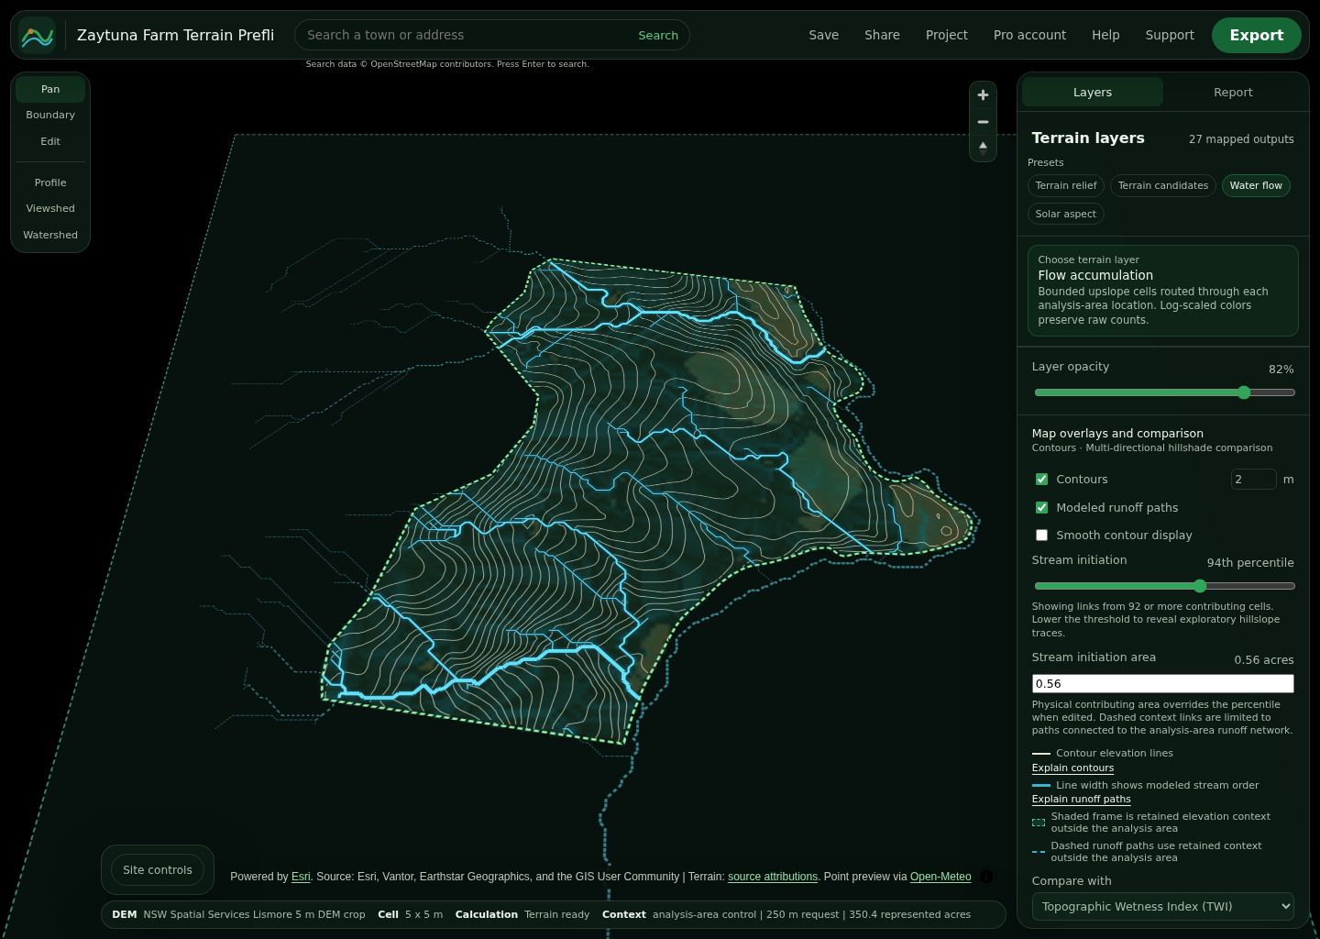The image size is (1320, 939).
Task: Choose the Terrain candidates preset
Action: pyautogui.click(x=1163, y=186)
